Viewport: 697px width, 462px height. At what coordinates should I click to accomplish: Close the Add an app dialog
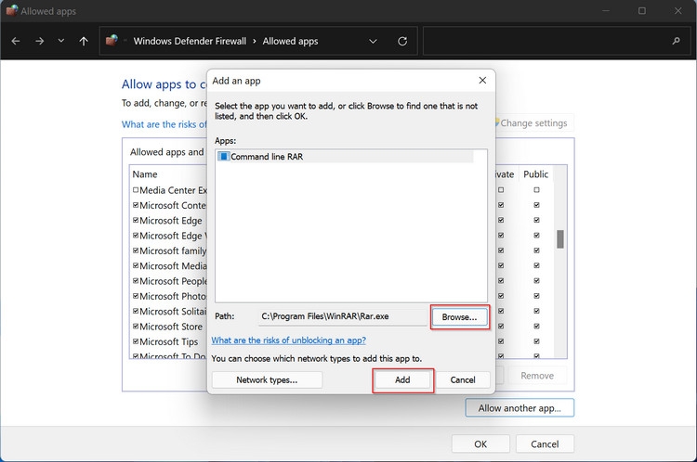[x=482, y=81]
